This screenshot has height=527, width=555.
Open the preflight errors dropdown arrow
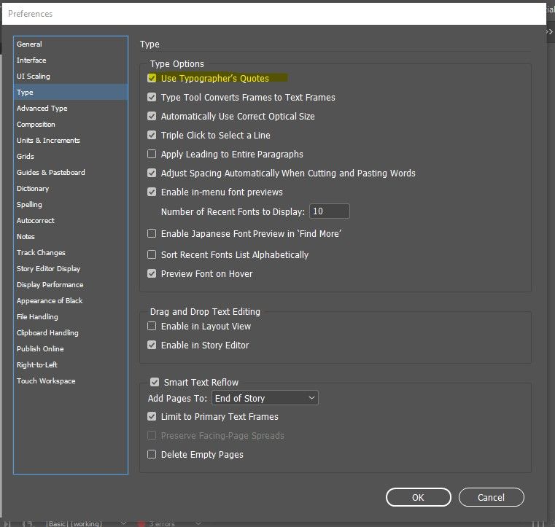point(200,523)
